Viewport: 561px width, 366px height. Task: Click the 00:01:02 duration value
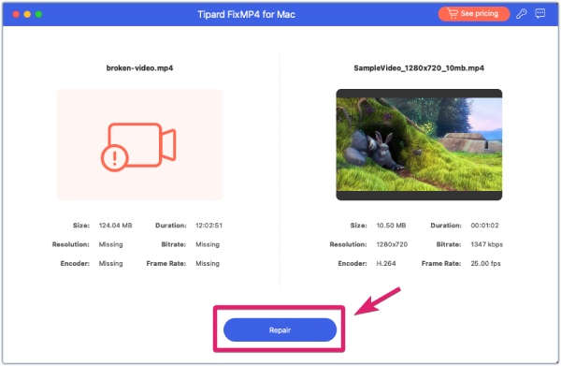(484, 226)
